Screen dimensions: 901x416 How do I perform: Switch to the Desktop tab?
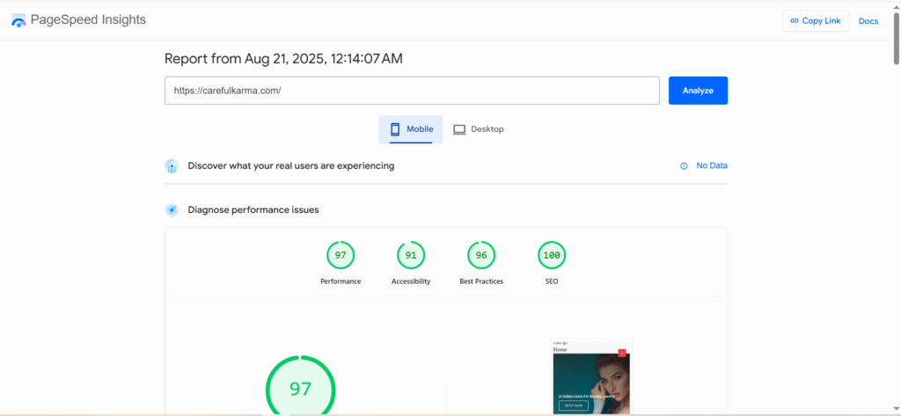click(479, 129)
